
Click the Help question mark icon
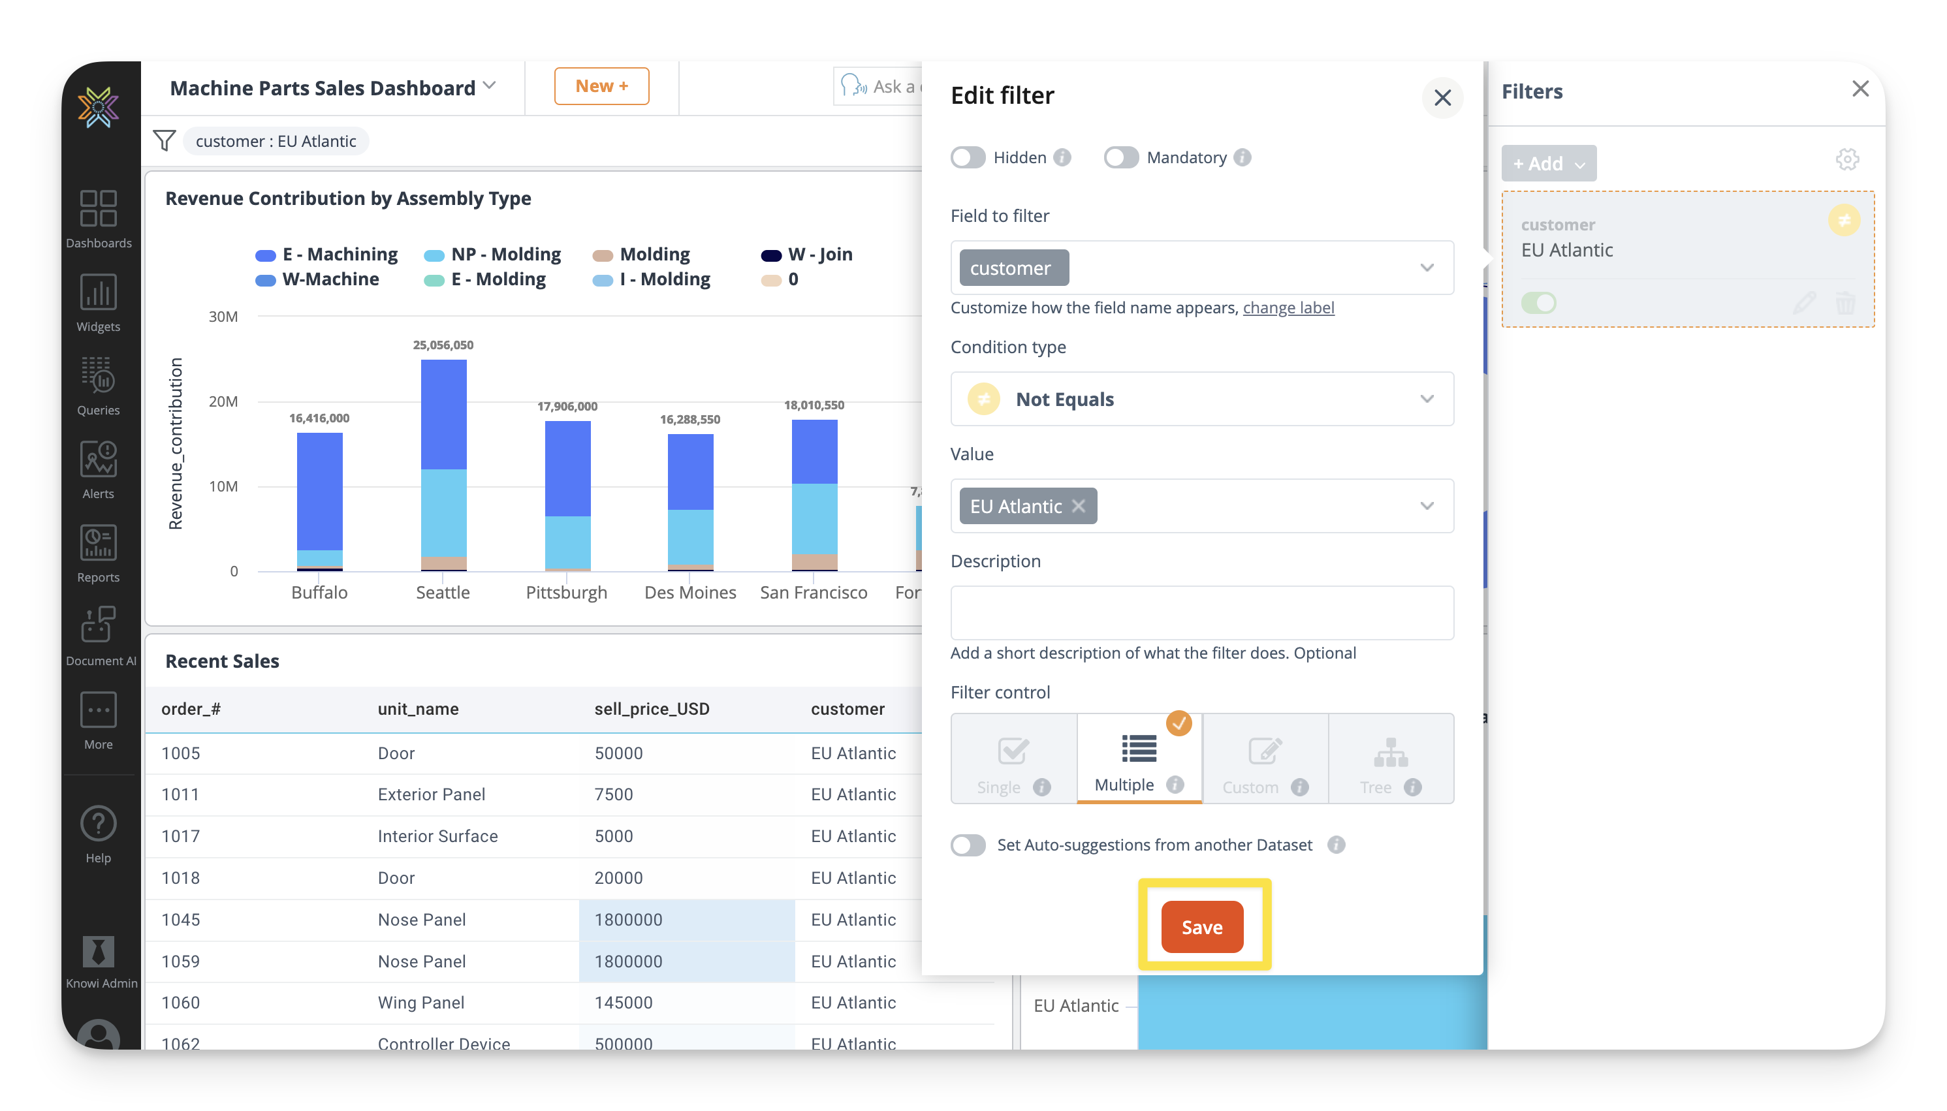point(99,823)
